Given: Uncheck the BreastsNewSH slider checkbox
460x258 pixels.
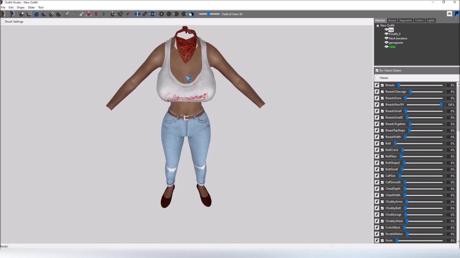Looking at the screenshot, I should (x=382, y=105).
